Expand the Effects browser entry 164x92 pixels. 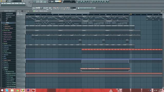[6, 25]
